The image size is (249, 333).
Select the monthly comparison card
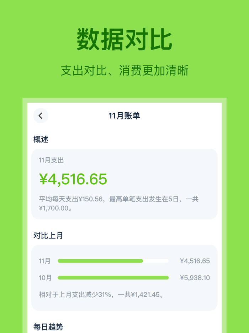pyautogui.click(x=124, y=278)
